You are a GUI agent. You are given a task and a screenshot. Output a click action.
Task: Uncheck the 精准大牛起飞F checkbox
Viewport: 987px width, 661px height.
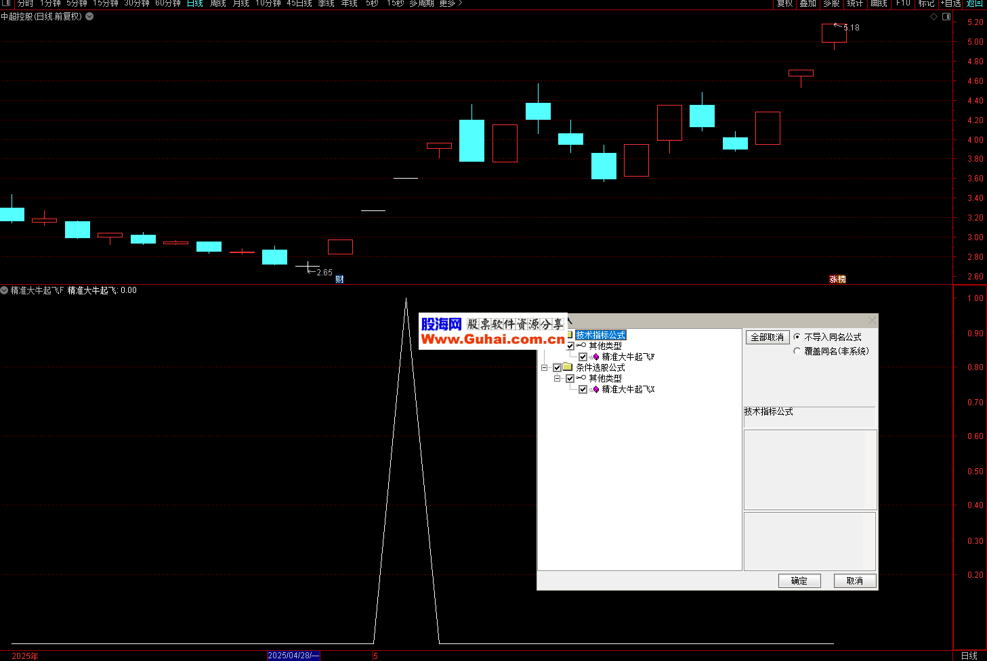[583, 357]
